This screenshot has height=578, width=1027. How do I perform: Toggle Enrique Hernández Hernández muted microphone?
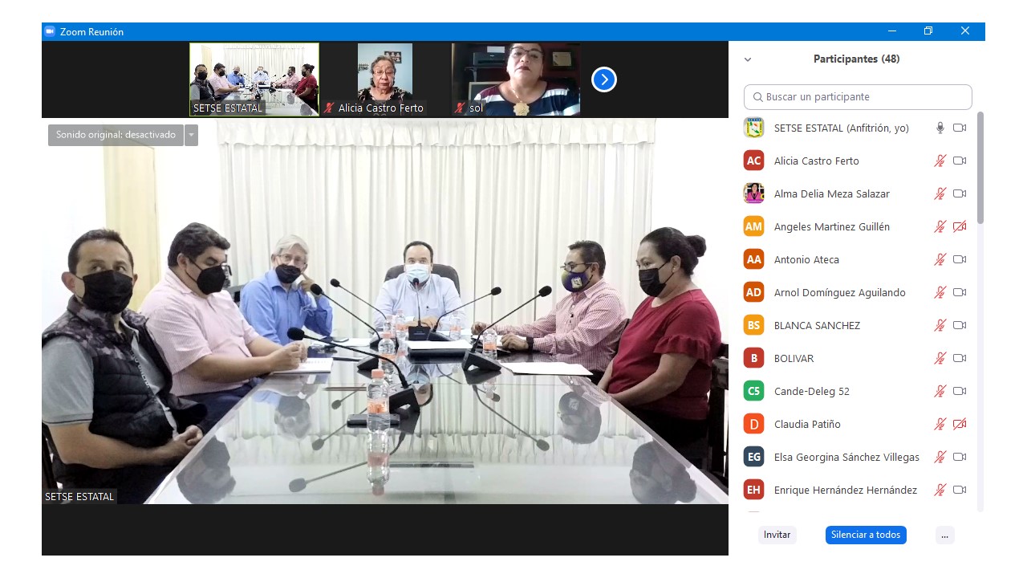(940, 490)
